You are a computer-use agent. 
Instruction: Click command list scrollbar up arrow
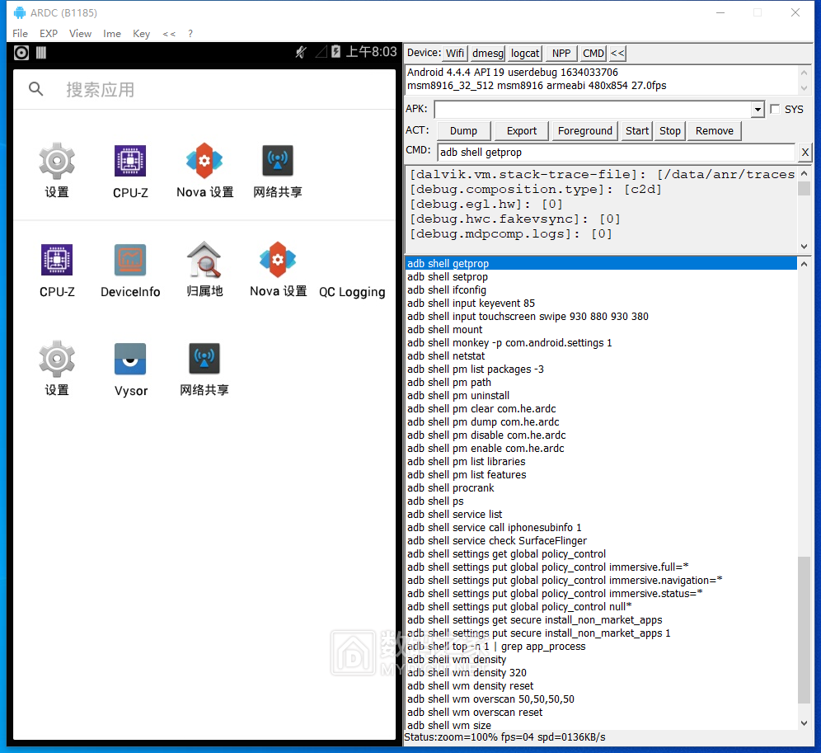click(804, 264)
